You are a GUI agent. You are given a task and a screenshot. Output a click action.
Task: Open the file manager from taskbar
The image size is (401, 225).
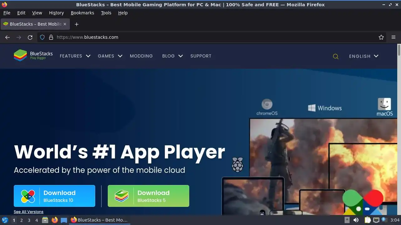[45, 220]
